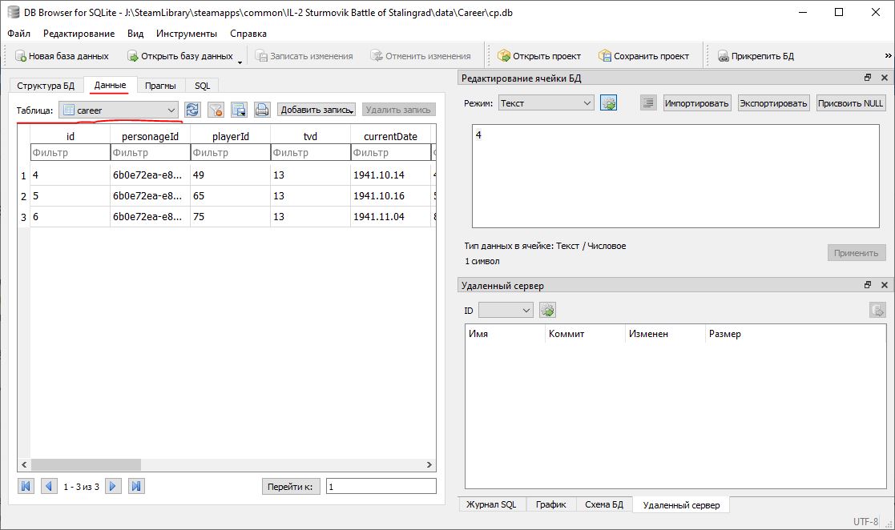Click Перейти к button
Image resolution: width=895 pixels, height=530 pixels.
pyautogui.click(x=291, y=487)
